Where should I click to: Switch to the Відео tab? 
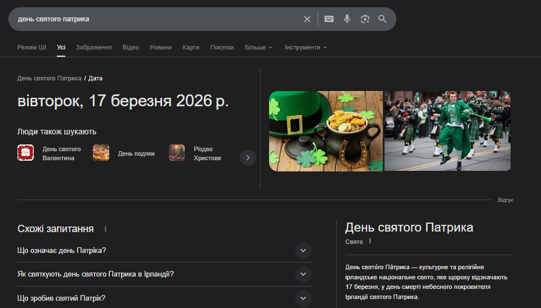131,48
